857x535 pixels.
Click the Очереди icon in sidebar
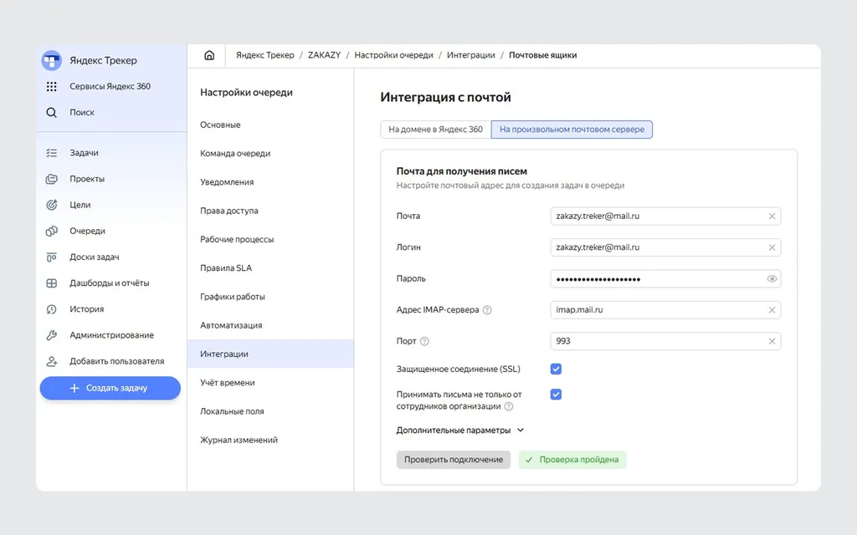[x=51, y=231]
